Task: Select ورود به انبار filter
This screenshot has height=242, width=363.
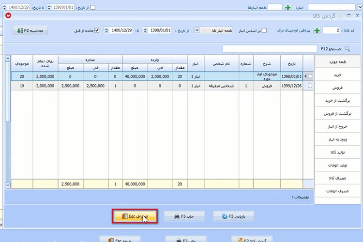Action: [x=337, y=139]
